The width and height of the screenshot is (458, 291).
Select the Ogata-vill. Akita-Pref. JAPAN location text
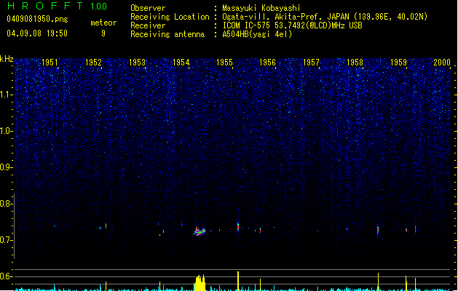click(x=325, y=17)
